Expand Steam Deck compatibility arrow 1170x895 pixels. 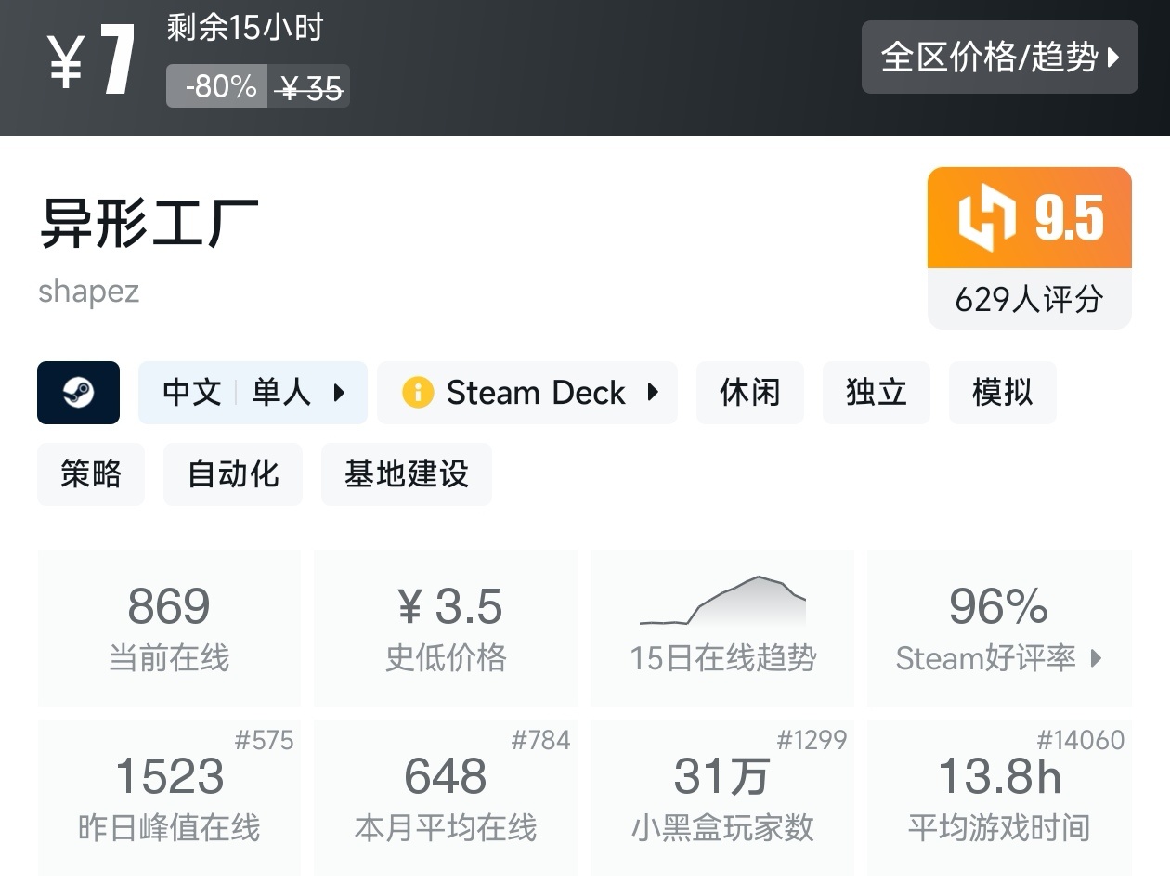coord(653,393)
